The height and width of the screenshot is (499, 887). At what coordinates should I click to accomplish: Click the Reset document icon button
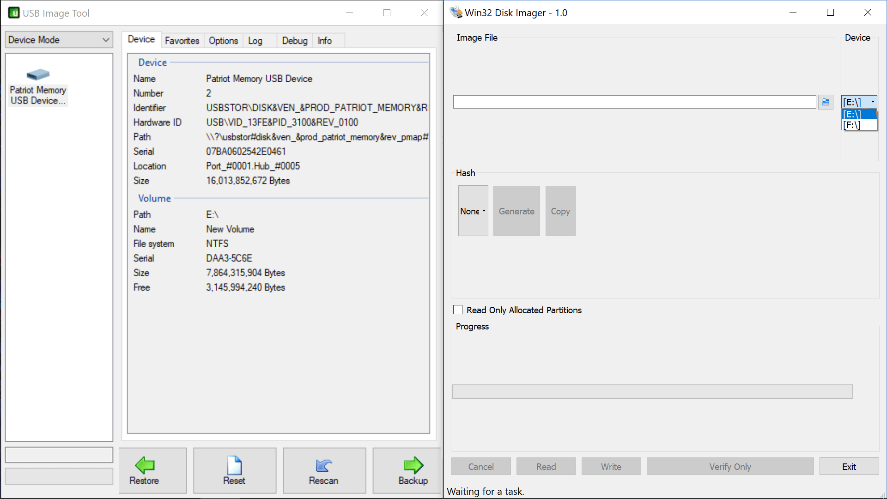pyautogui.click(x=234, y=470)
